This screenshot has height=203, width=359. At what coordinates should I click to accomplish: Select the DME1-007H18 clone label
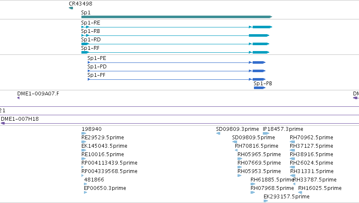pos(20,119)
